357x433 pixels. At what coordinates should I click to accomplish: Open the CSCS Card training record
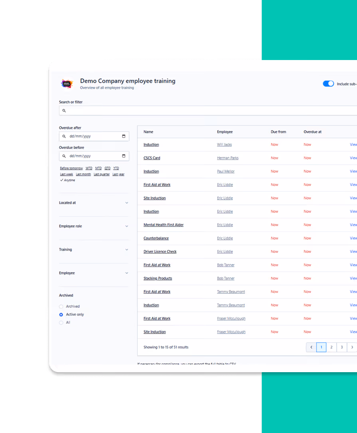pos(152,158)
